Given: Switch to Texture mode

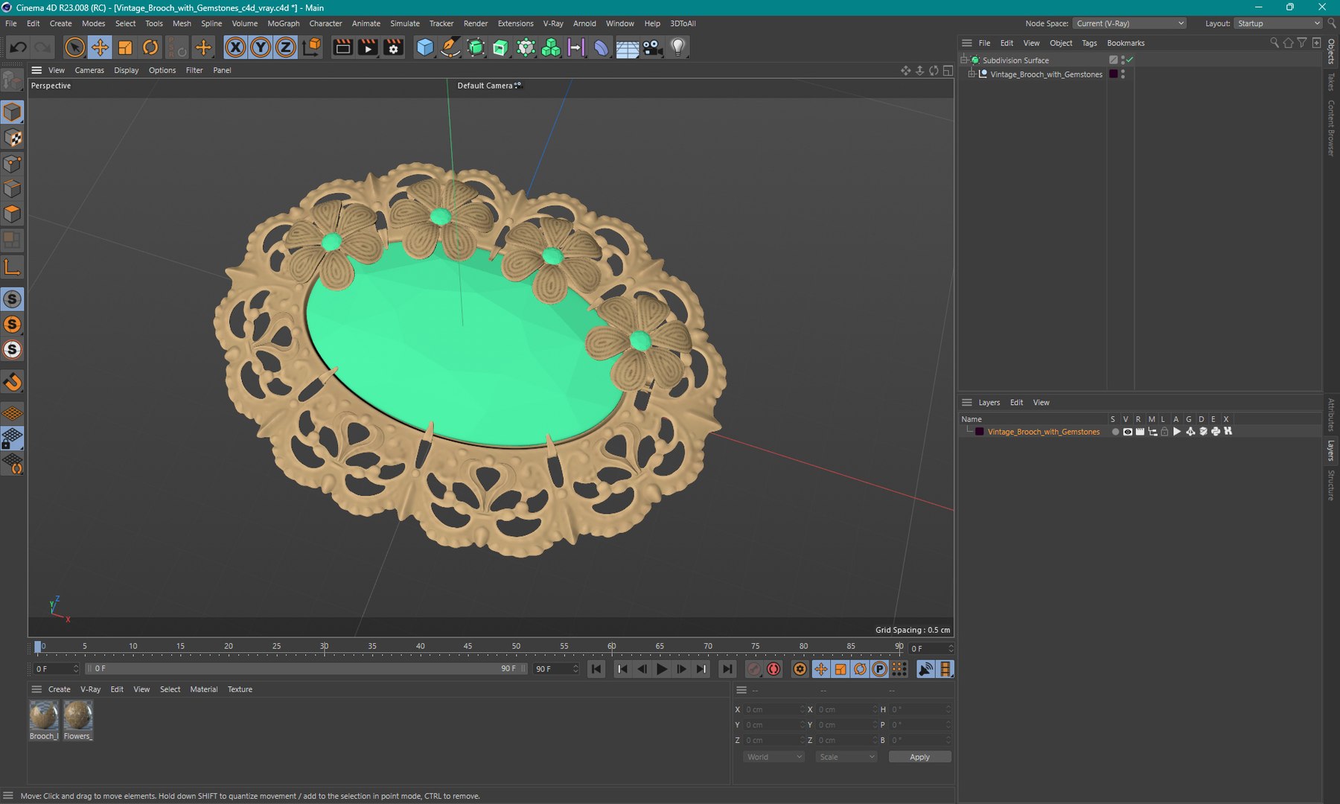Looking at the screenshot, I should [13, 138].
